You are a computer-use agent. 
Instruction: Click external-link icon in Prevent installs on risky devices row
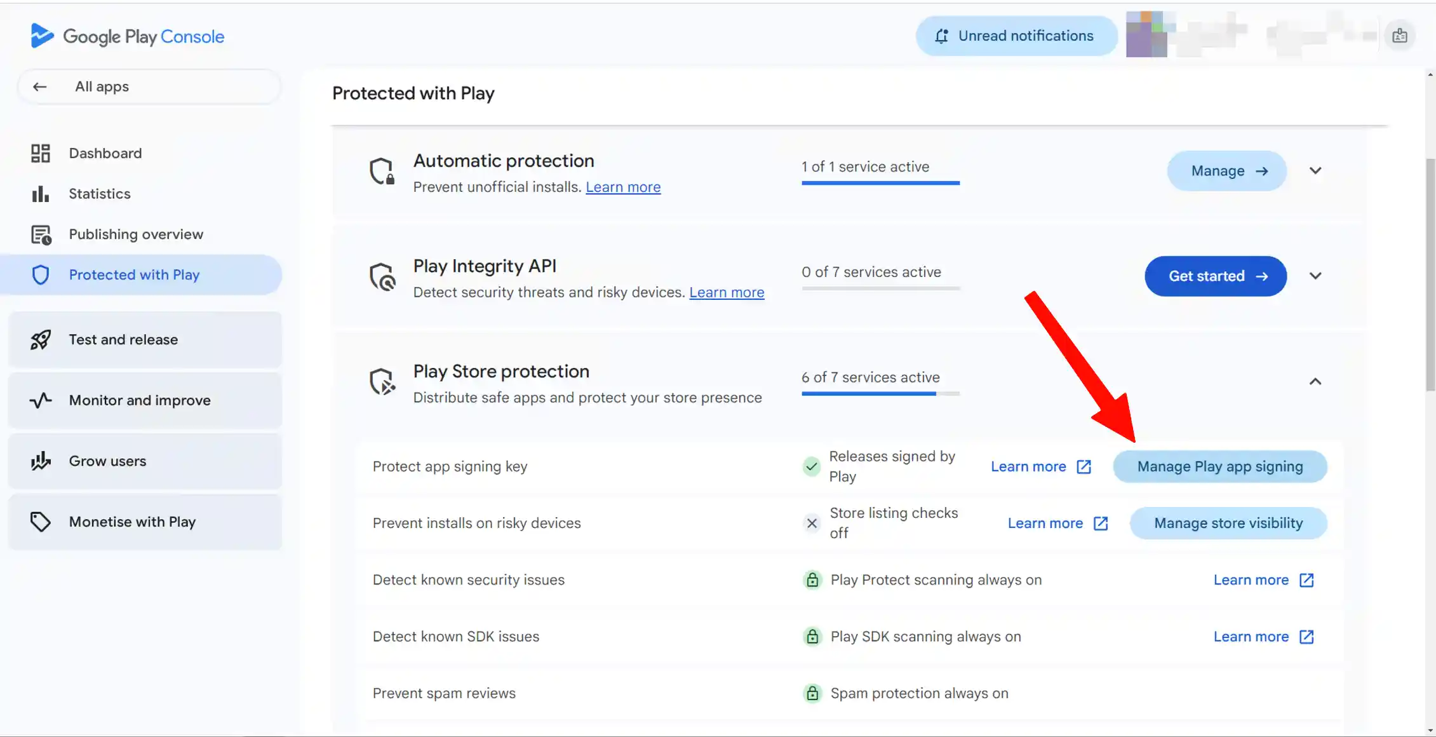point(1101,524)
